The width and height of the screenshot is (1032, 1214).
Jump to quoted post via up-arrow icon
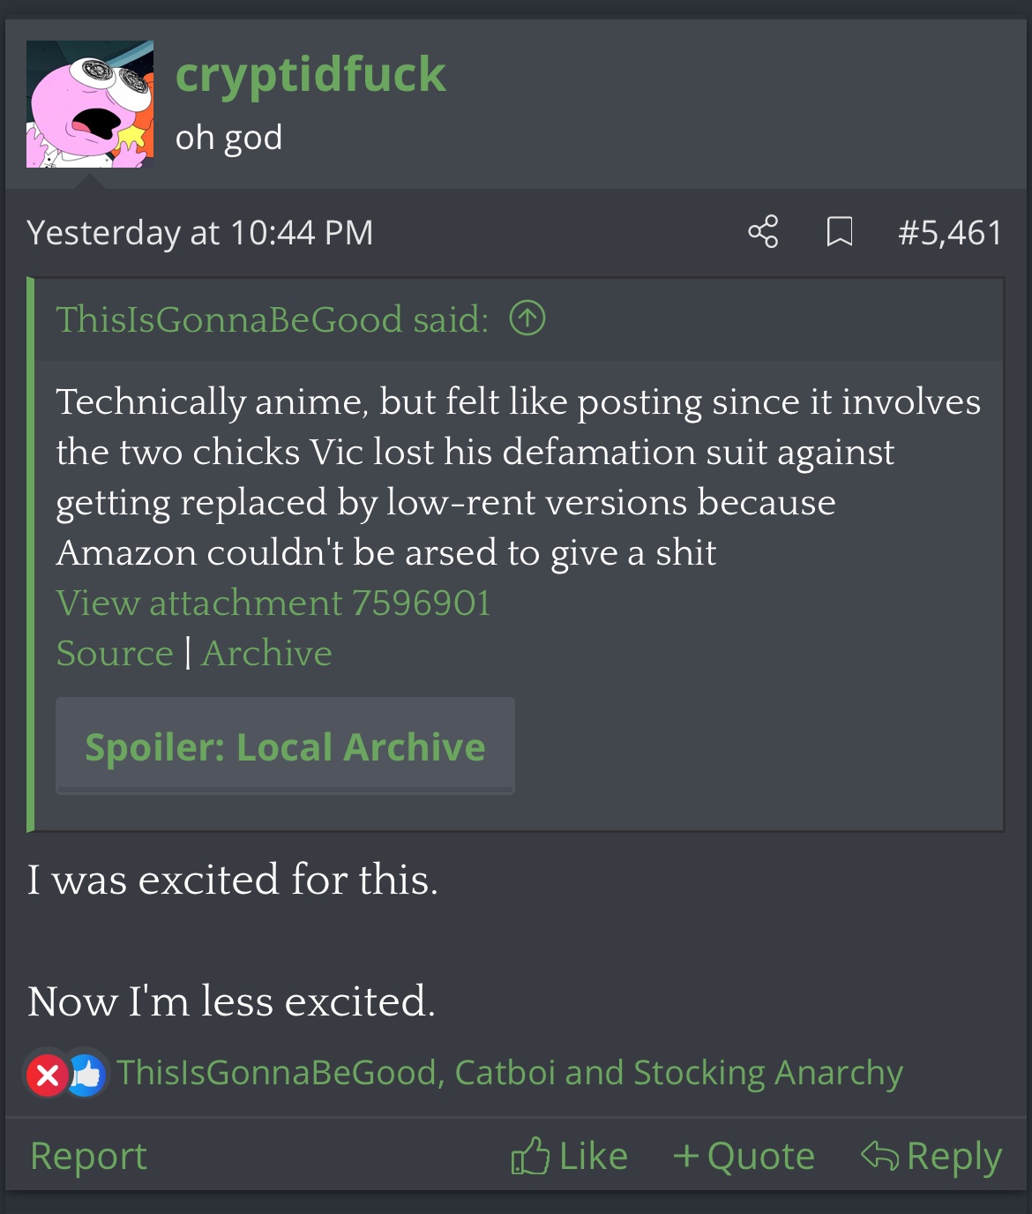pos(527,318)
